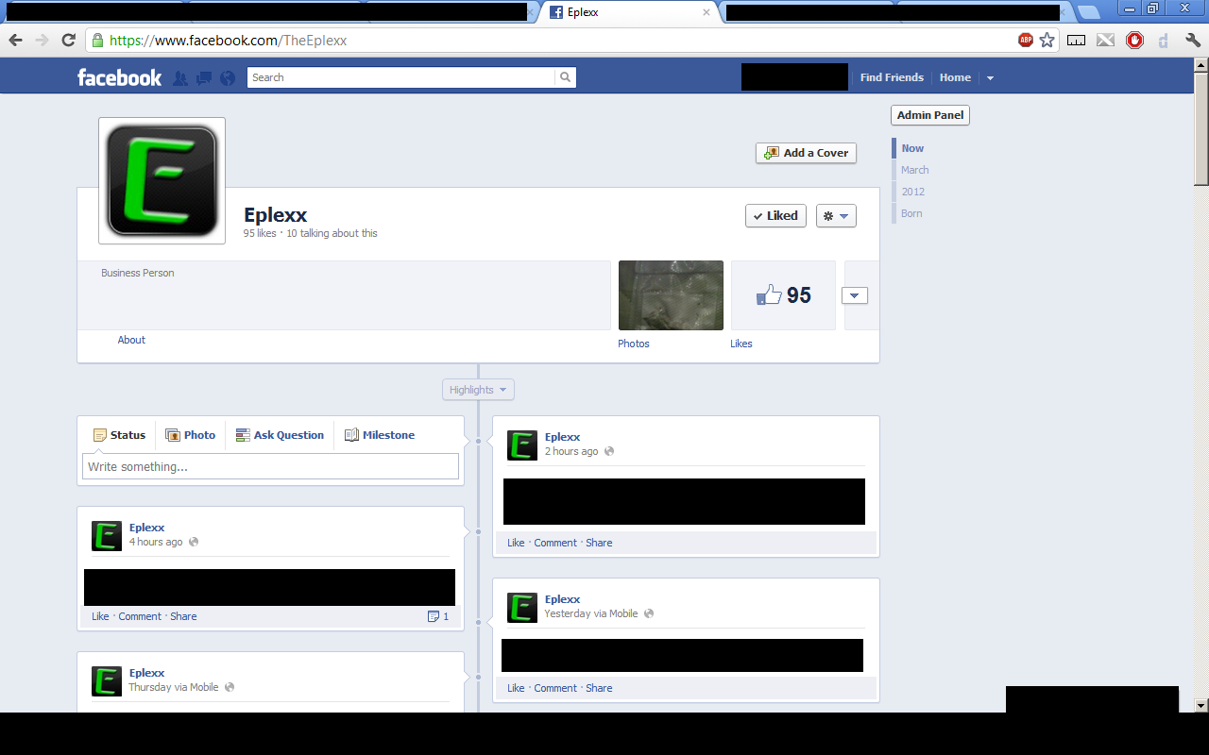
Task: Expand more page sections arrow beside Likes
Action: point(854,295)
